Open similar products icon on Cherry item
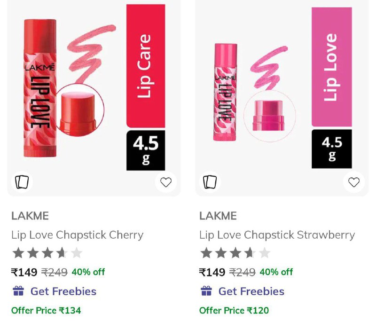This screenshot has width=376, height=321. 22,182
